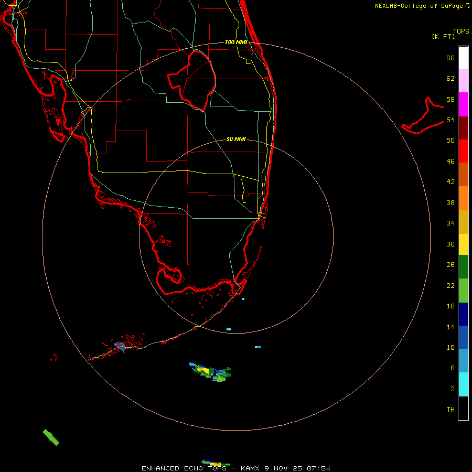Pick the bright red band in the legend
Viewport: 472px width, 472px height.
click(x=463, y=151)
